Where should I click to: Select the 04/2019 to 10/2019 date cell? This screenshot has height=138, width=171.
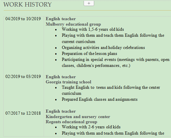pos(23,19)
